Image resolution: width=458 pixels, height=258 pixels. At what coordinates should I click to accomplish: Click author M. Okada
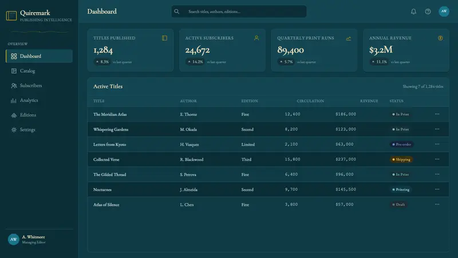coord(188,130)
